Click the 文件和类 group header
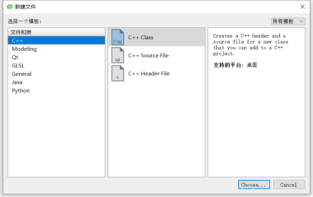313x197 pixels. 56,32
